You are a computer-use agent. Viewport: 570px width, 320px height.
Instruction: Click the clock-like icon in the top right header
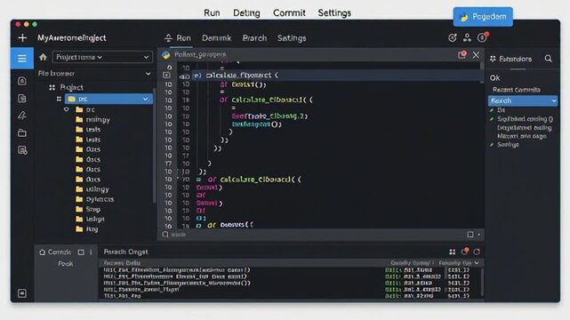[453, 37]
